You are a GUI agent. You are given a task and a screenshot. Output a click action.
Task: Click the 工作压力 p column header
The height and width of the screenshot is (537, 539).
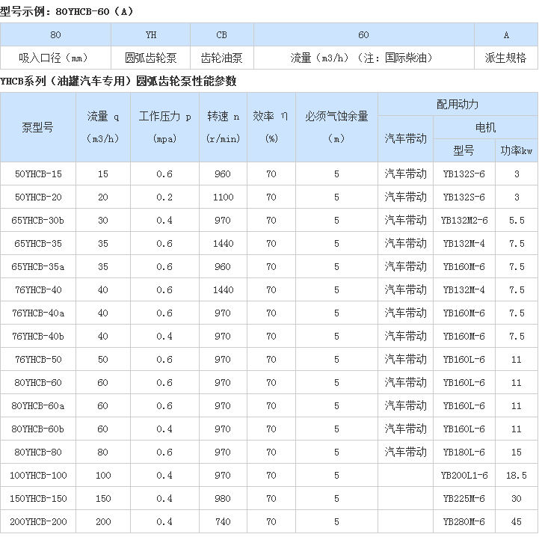tap(164, 117)
